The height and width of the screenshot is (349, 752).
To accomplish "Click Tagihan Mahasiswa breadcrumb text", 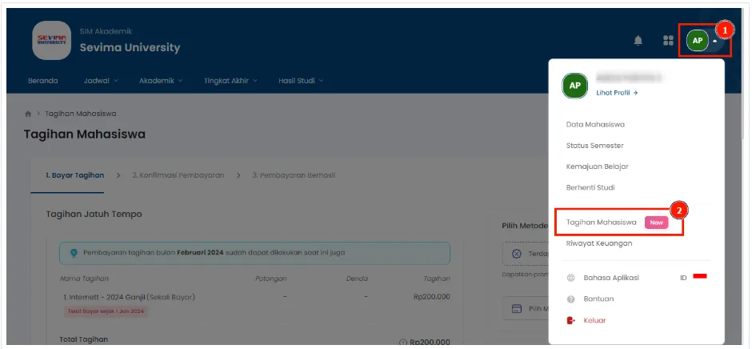I will click(x=81, y=114).
